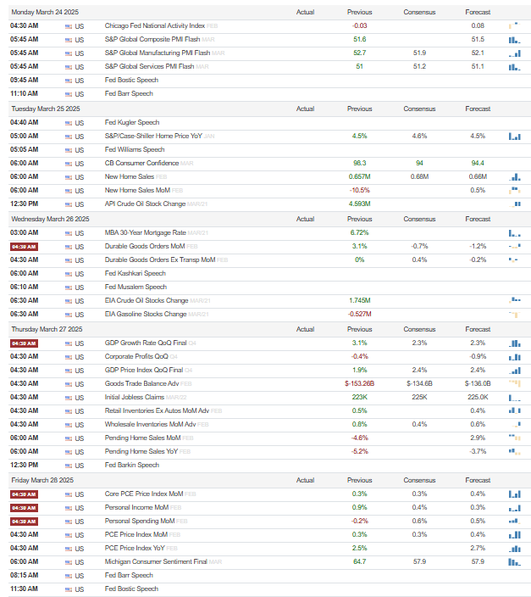
Task: Click the Consensus column header under Friday March 28
Action: tap(419, 481)
